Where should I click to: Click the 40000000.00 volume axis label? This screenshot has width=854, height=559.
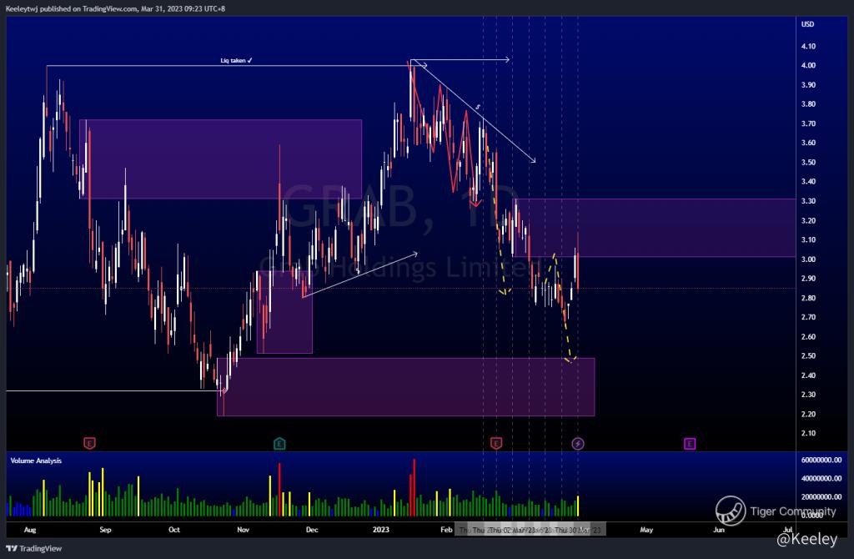click(x=821, y=478)
